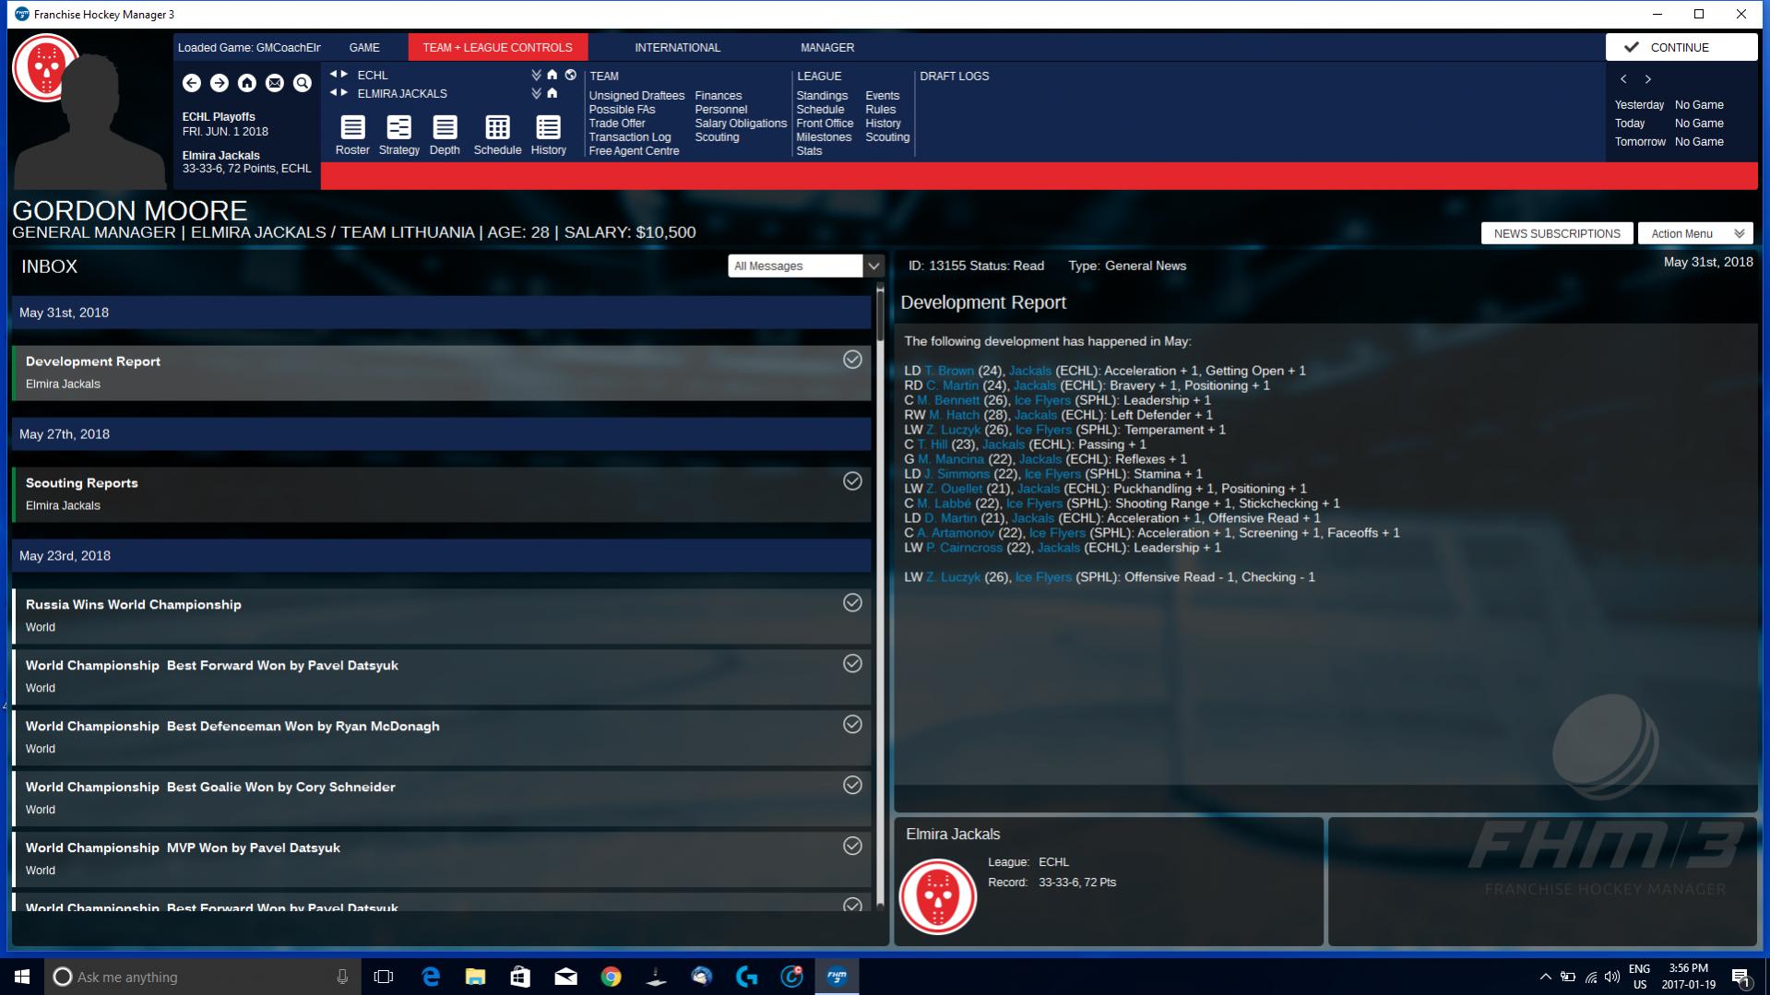Open league Milestones link

(824, 137)
